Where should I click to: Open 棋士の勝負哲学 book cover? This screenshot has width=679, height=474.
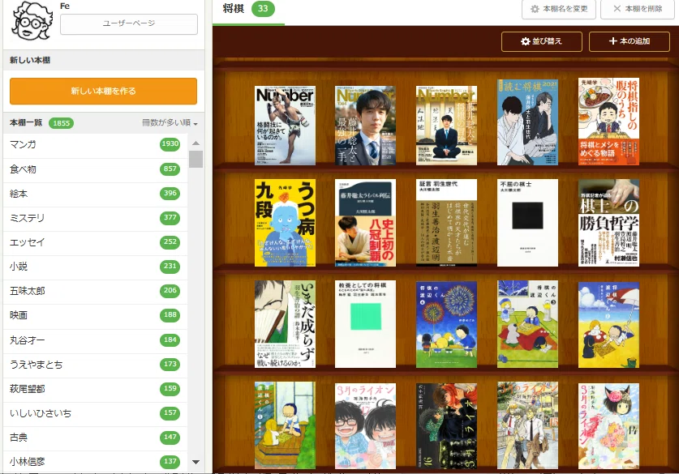click(x=608, y=223)
